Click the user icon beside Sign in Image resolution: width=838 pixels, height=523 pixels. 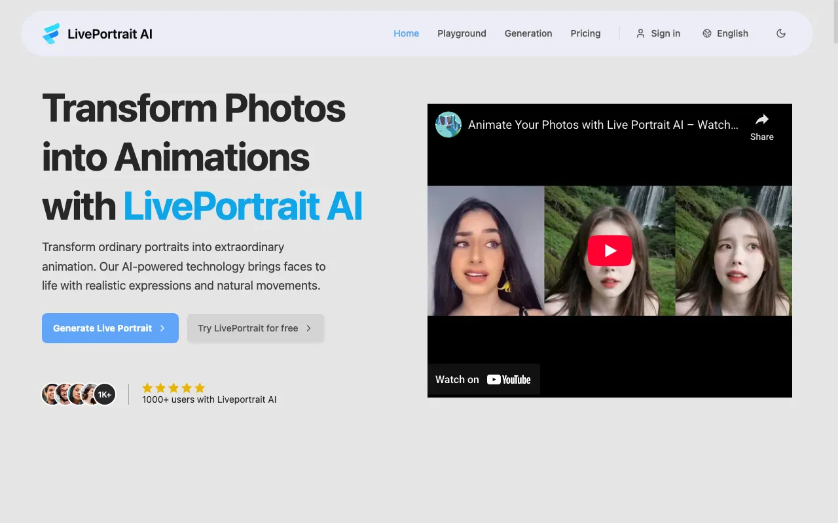coord(640,33)
